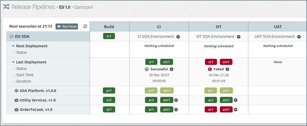This screenshot has width=307, height=126.
Task: Click the pr1 build badge for SOA Platform
Action: coord(109,90)
